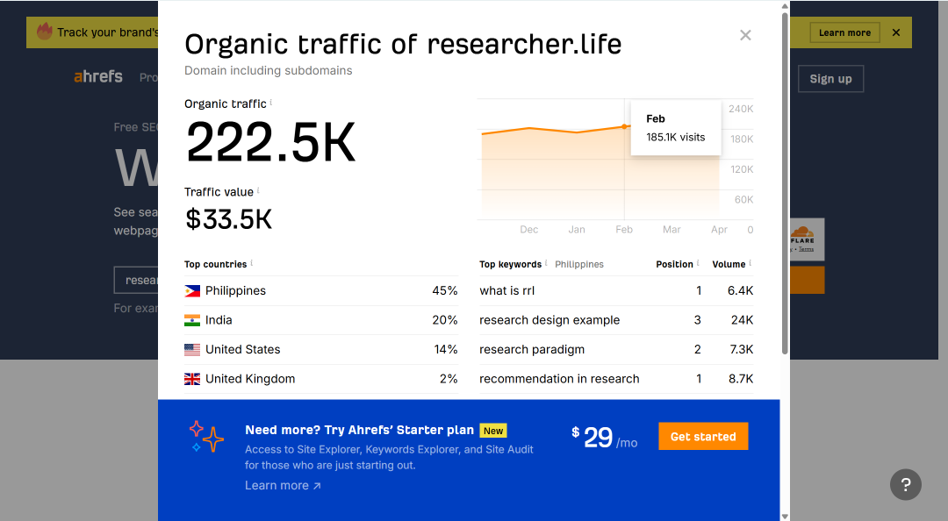Click the 'research design example' keyword
Screen dimensions: 948x521
[x=549, y=320]
